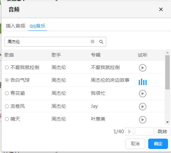The height and width of the screenshot is (153, 171).
Task: Open the qq音乐 tab
Action: click(x=38, y=26)
